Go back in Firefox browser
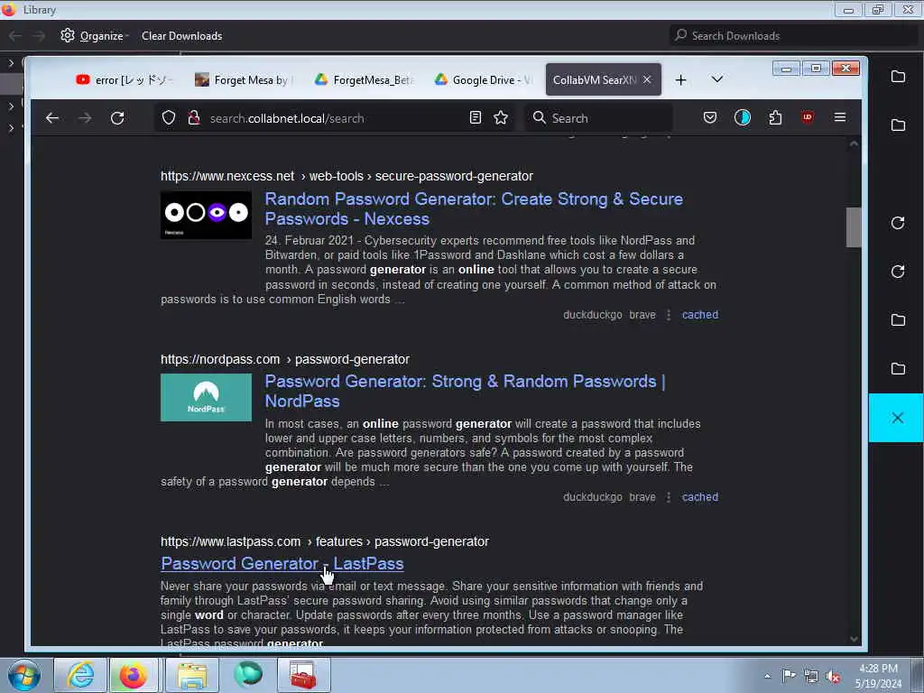924x693 pixels. (x=51, y=118)
